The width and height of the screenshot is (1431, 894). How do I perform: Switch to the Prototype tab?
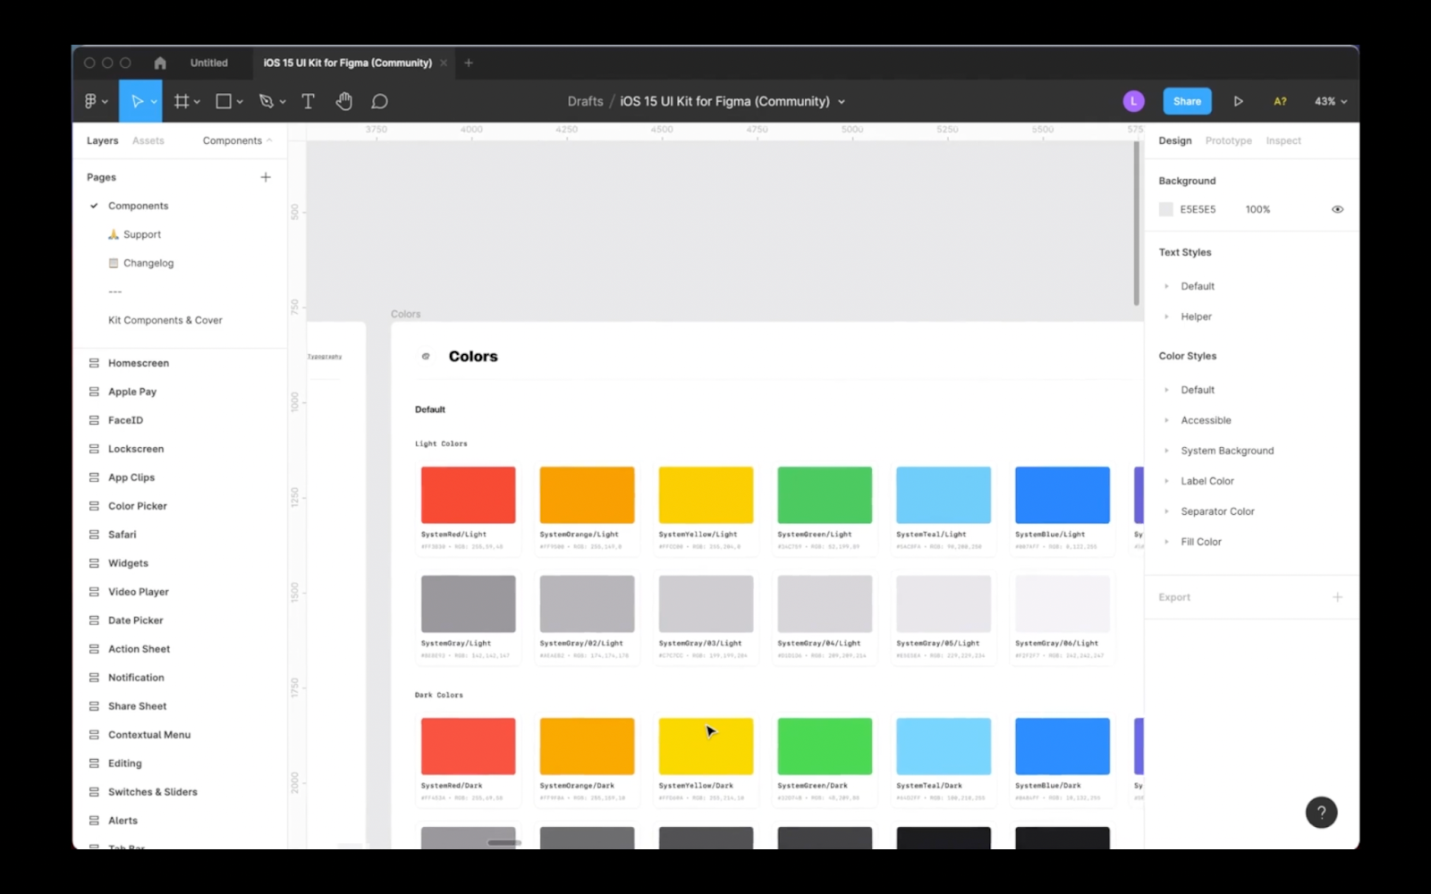[x=1229, y=140]
